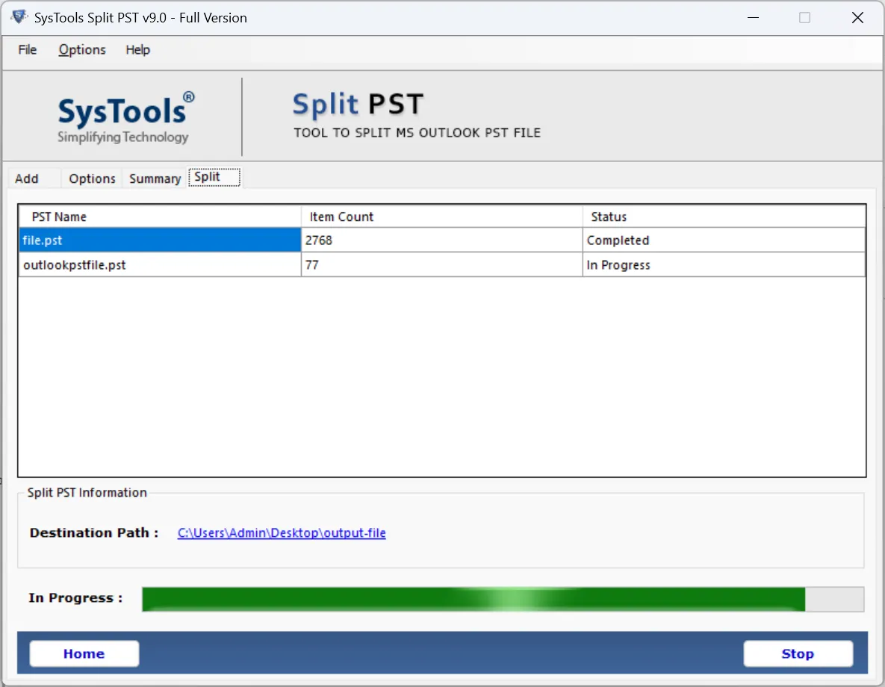Click the SysTools Simplifying Technology logo
The width and height of the screenshot is (885, 687).
(x=125, y=117)
